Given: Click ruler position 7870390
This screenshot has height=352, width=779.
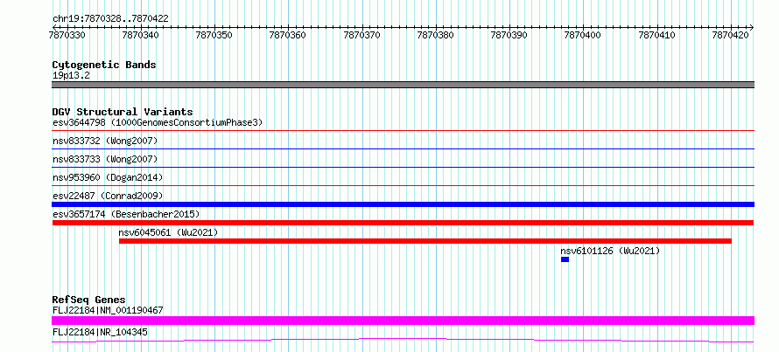Looking at the screenshot, I should [509, 35].
